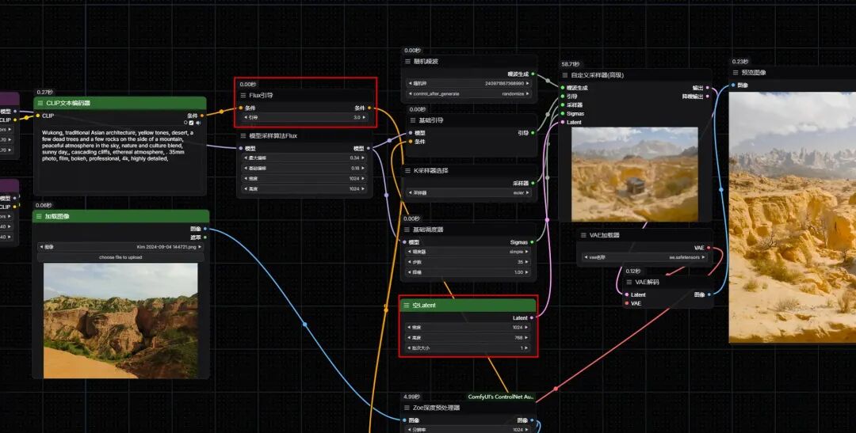Click the loaded canyon image thumbnail in 加载图像
This screenshot has height=433, width=856.
coord(120,321)
